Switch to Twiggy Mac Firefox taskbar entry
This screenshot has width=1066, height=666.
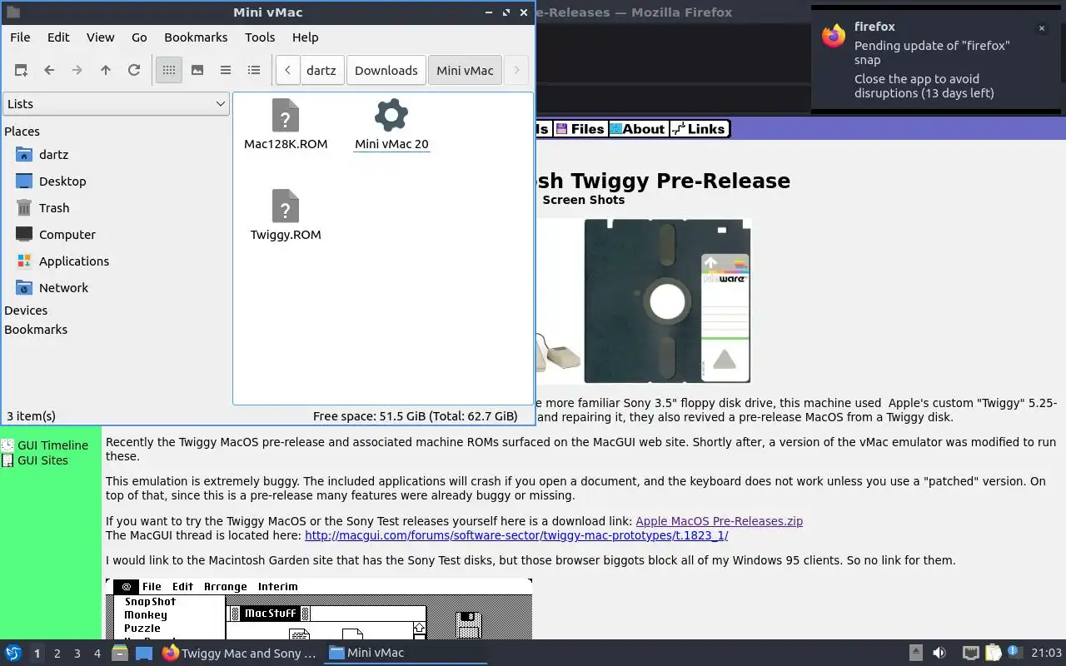point(239,654)
